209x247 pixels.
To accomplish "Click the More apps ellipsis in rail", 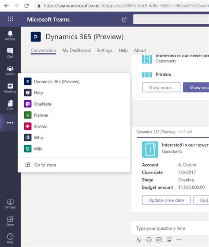I will click(x=10, y=123).
